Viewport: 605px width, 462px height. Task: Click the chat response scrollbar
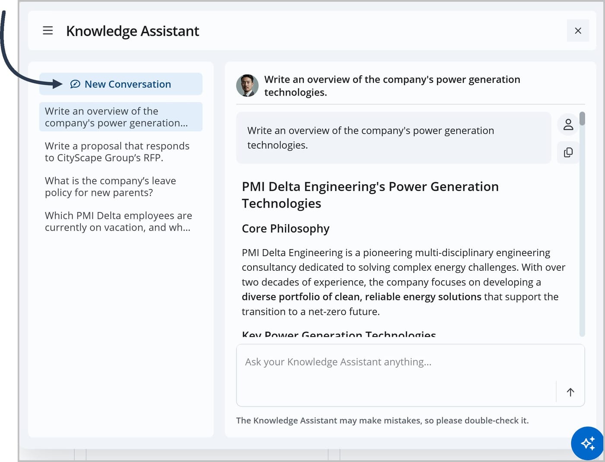tap(582, 119)
